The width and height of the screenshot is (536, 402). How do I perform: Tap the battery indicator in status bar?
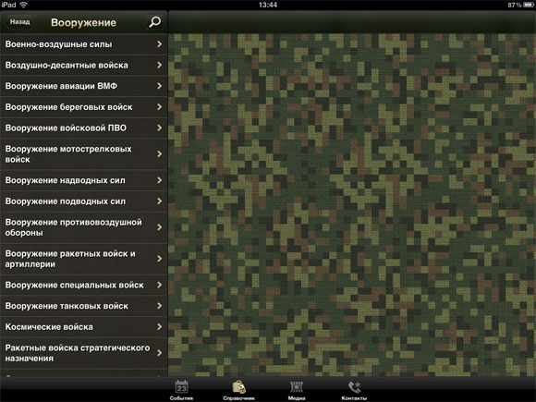coord(529,5)
